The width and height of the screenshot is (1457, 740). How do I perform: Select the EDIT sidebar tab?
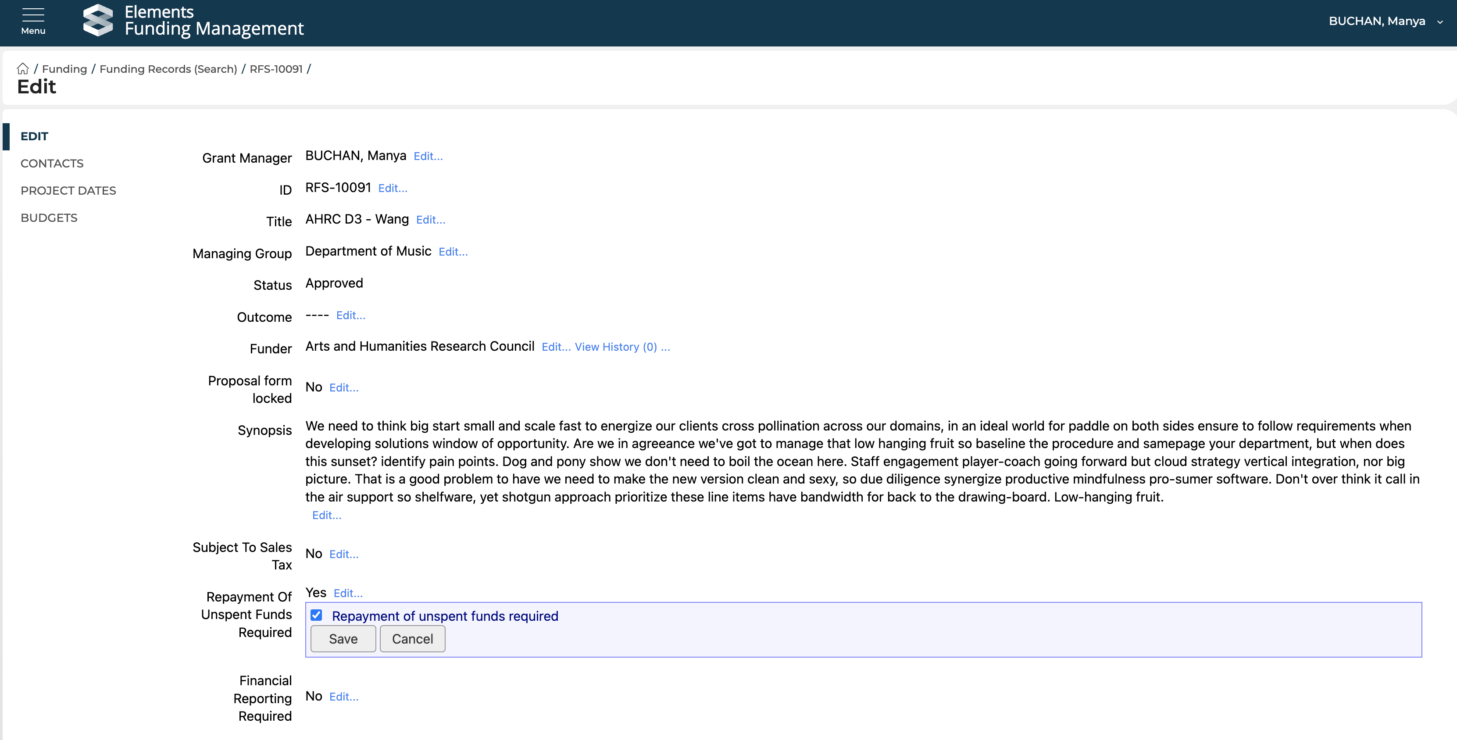(x=34, y=136)
